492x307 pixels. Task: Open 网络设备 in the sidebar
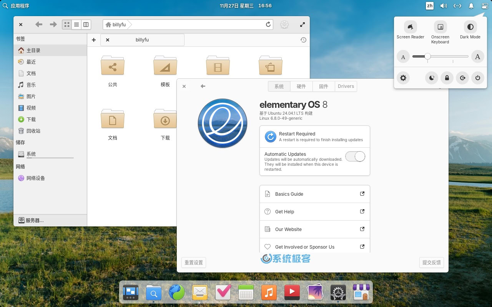click(x=50, y=178)
